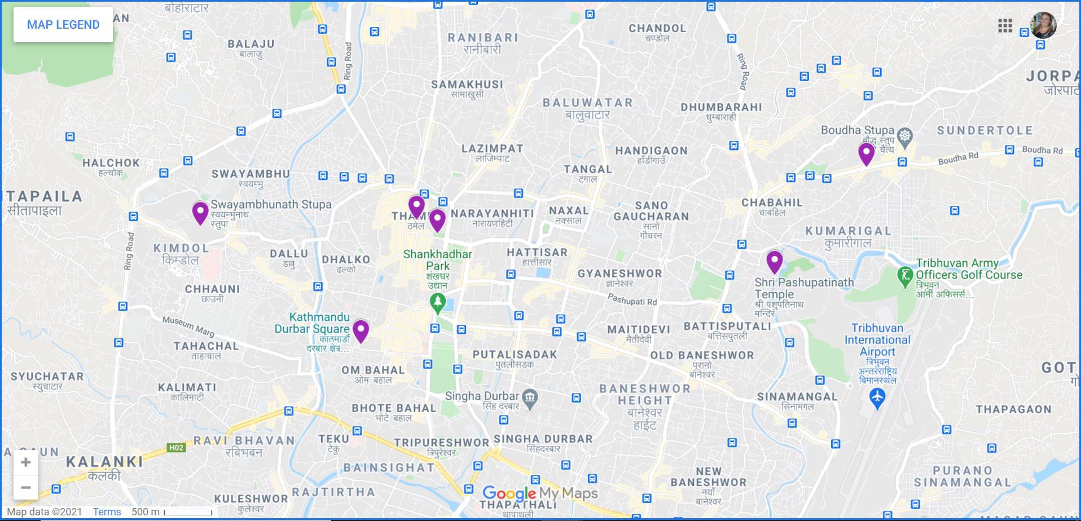This screenshot has height=521, width=1081.
Task: Click the Shankhadhar Park tree icon
Action: 437,303
